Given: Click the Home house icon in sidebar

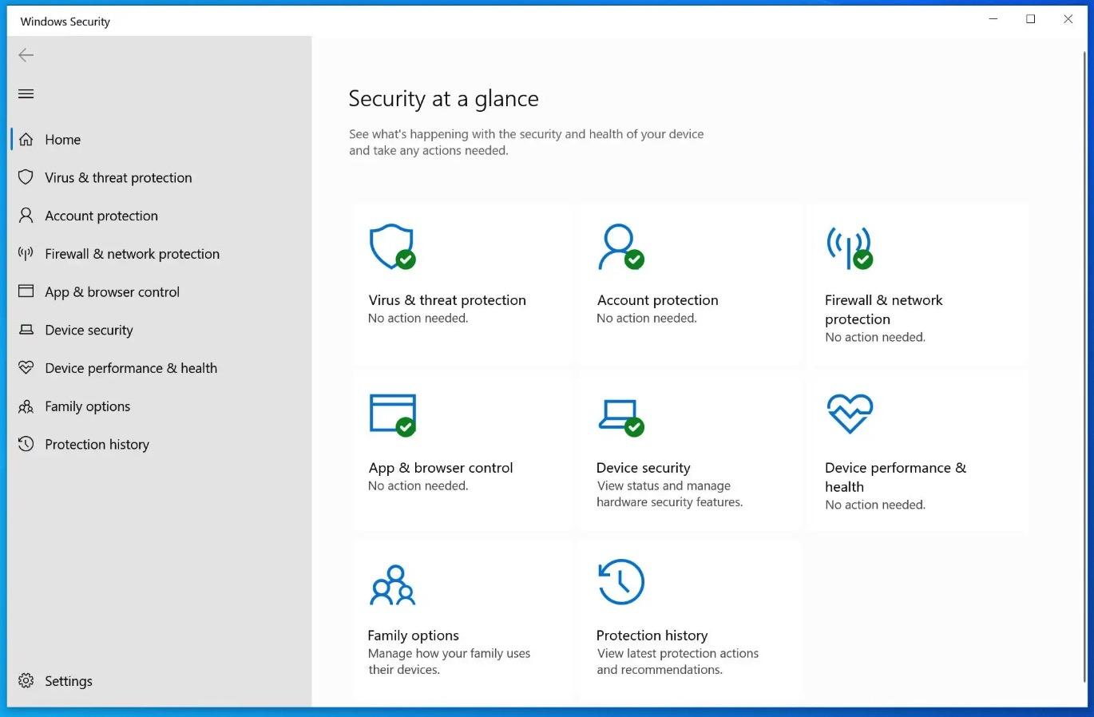Looking at the screenshot, I should click(x=26, y=140).
